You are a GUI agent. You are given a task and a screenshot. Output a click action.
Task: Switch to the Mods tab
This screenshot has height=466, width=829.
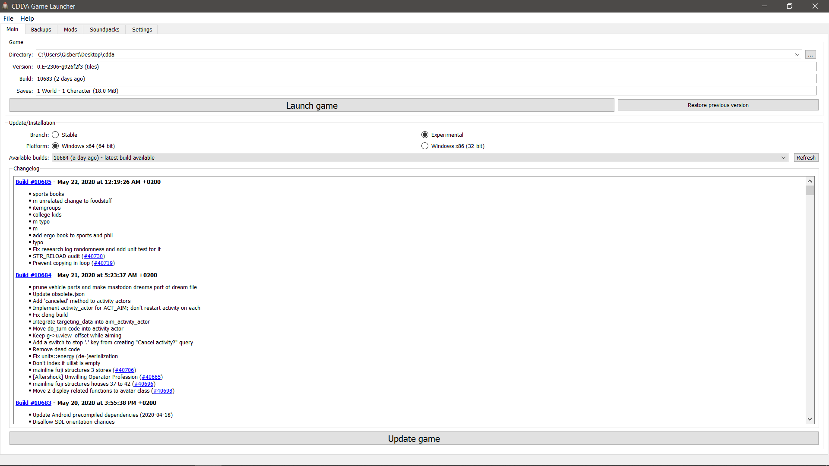tap(70, 30)
